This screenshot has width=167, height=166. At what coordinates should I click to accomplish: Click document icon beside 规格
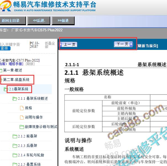[x=22, y=108]
